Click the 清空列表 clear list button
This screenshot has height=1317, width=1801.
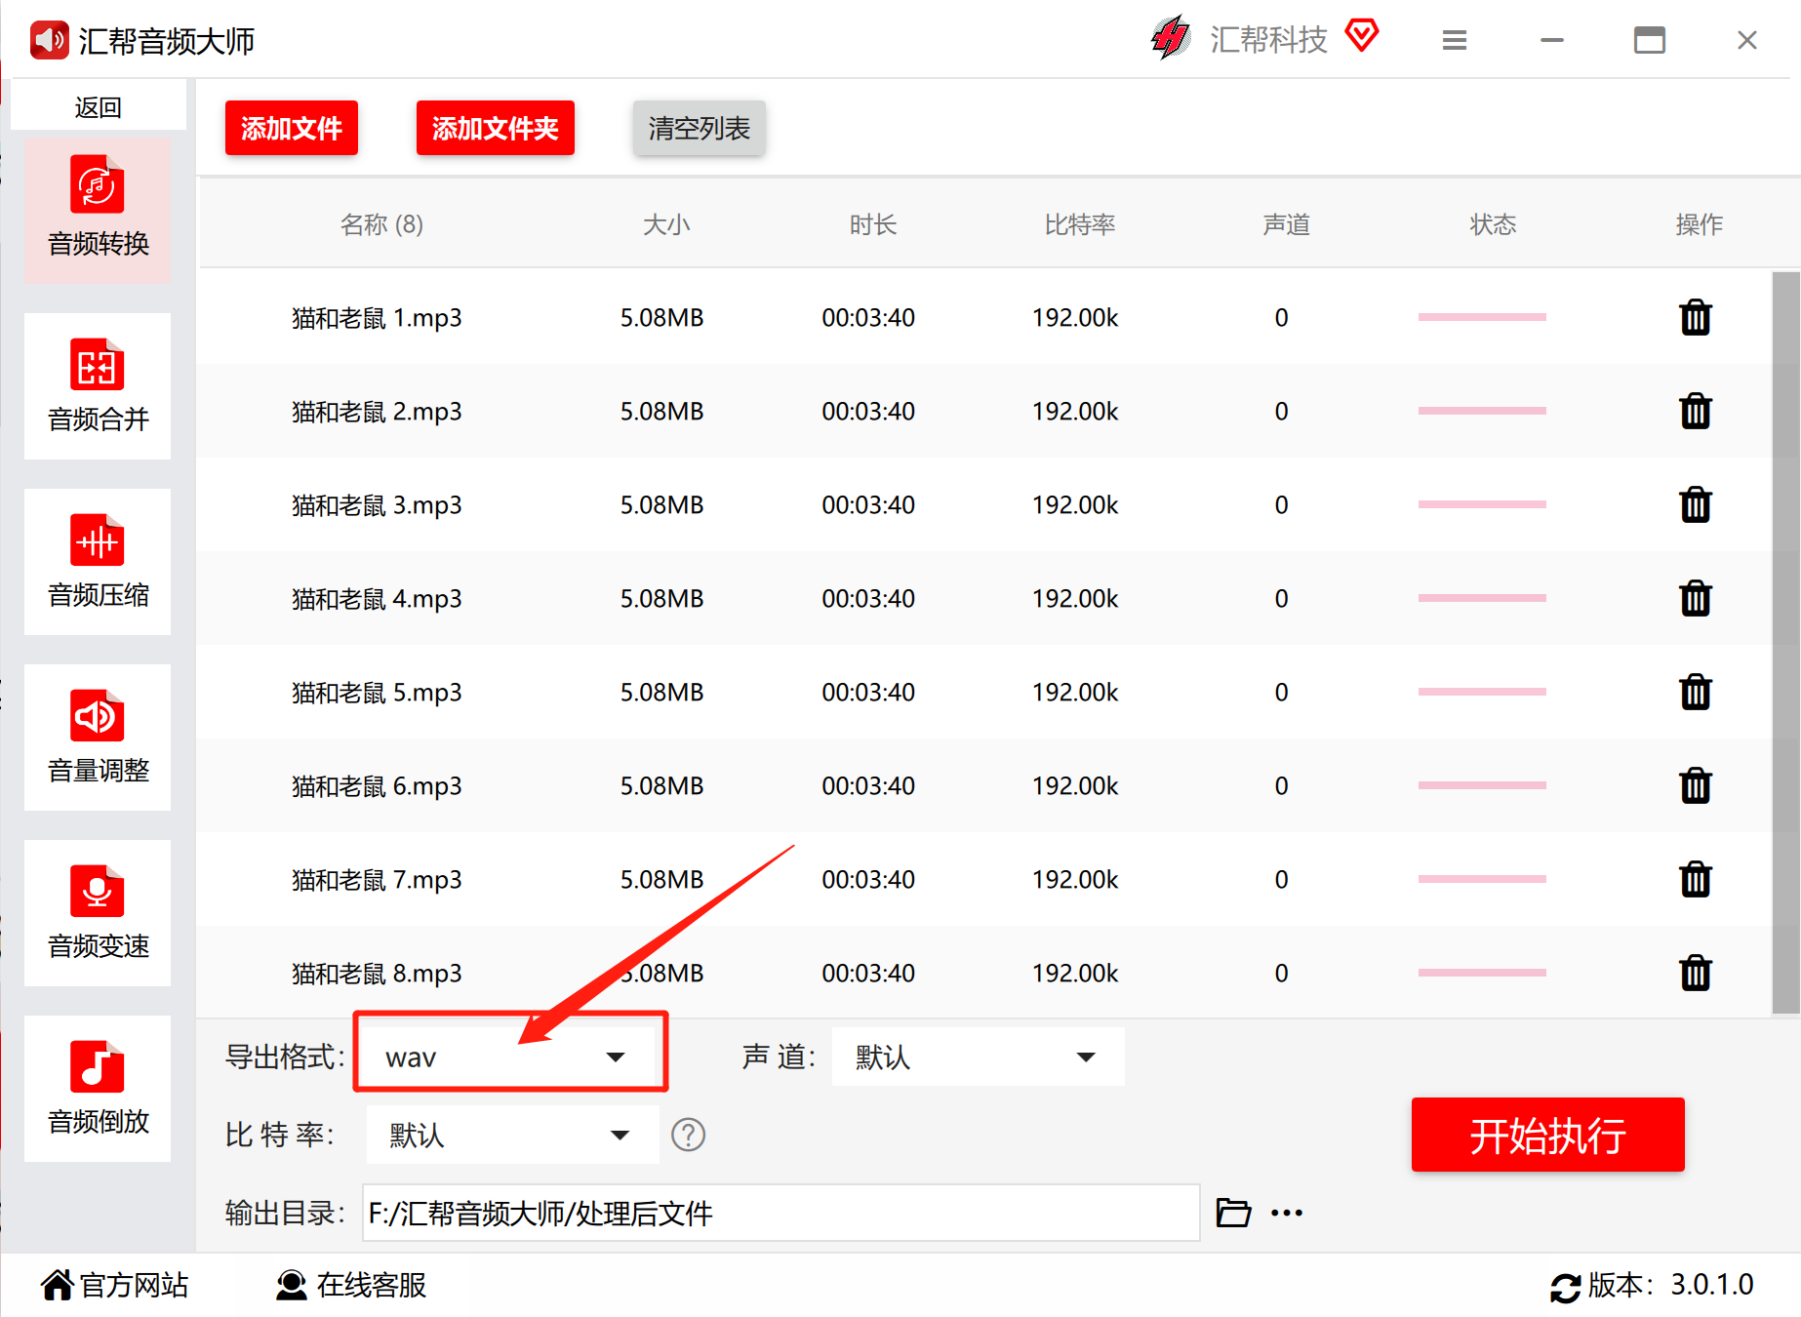(700, 128)
